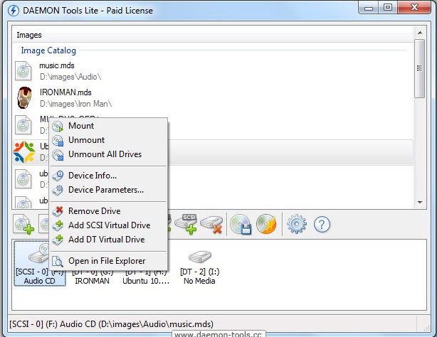This screenshot has width=437, height=337.
Task: Click the IRONMAN.mds file name
Action: click(x=65, y=92)
